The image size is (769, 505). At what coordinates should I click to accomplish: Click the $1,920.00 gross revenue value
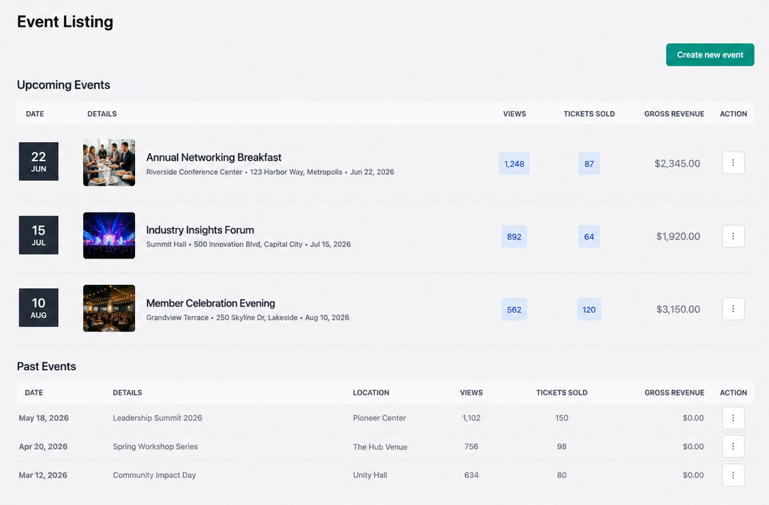click(679, 236)
